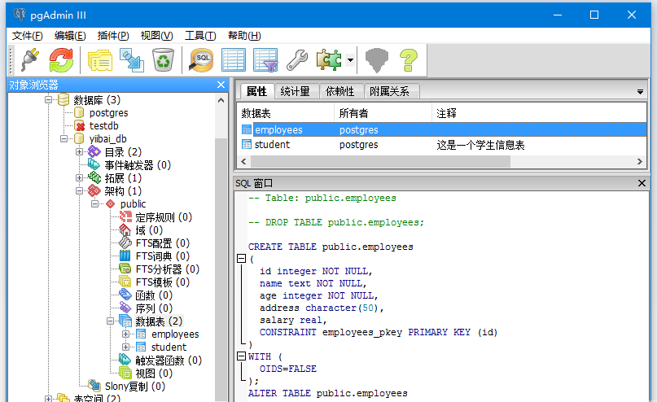657x402 pixels.
Task: Click the properties list horizontal scrollbar
Action: 380,162
